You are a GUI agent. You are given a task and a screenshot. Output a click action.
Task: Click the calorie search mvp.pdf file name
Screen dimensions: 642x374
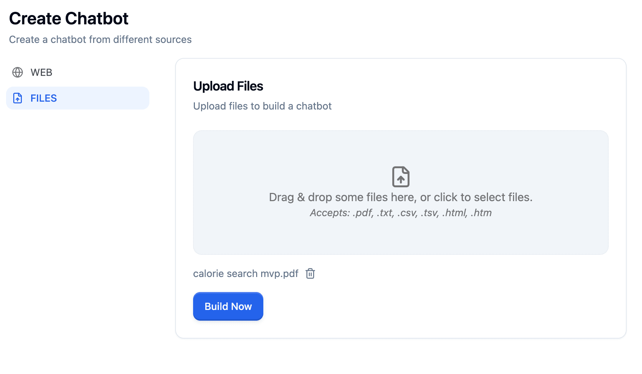[246, 273]
